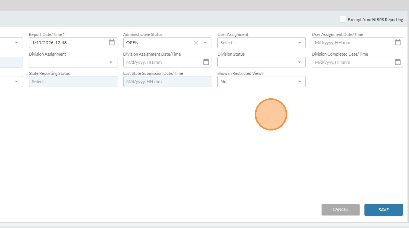This screenshot has width=409, height=228.
Task: Enable Exempt from NIBRS Reporting checkbox
Action: tap(343, 19)
